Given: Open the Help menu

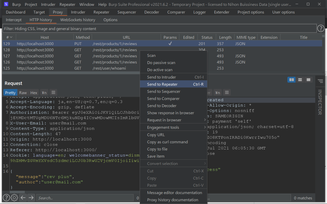Looking at the screenshot, I should click(102, 4).
